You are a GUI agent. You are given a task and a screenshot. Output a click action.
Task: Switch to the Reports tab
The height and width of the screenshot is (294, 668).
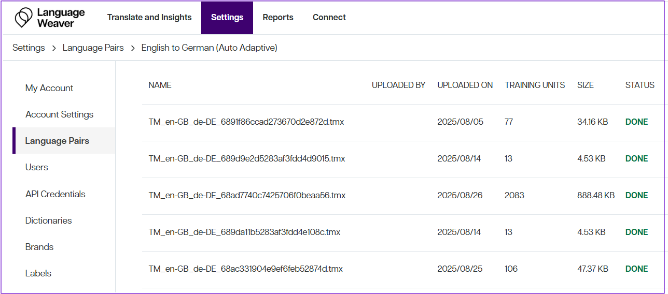[278, 18]
